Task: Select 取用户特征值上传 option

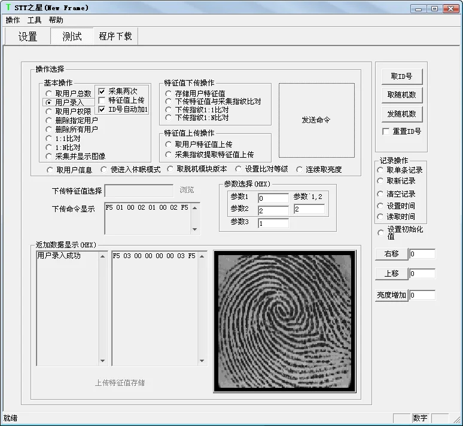Action: click(199, 144)
